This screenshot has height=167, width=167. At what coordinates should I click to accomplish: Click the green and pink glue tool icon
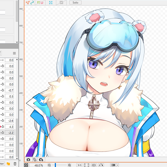click(x=40, y=2)
